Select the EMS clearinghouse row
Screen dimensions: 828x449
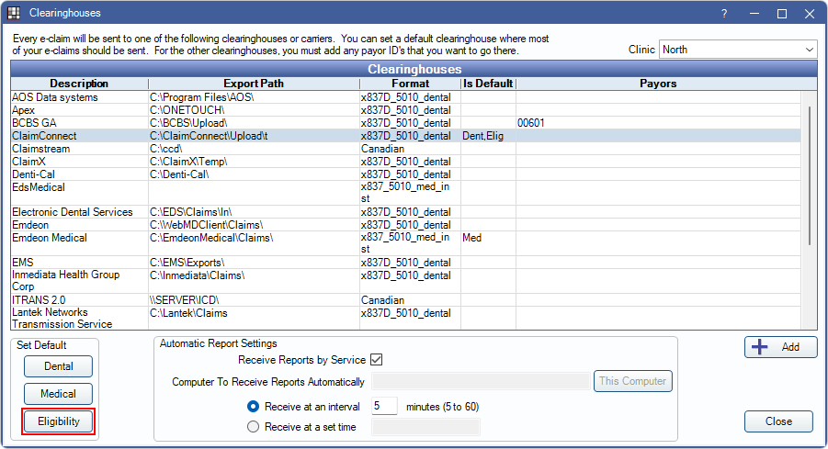point(405,263)
